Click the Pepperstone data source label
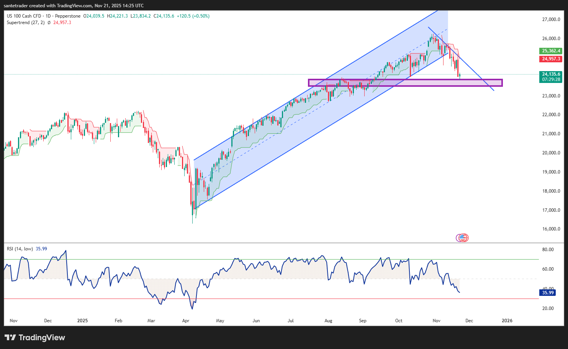Viewport: 568px width, 349px height. (67, 16)
